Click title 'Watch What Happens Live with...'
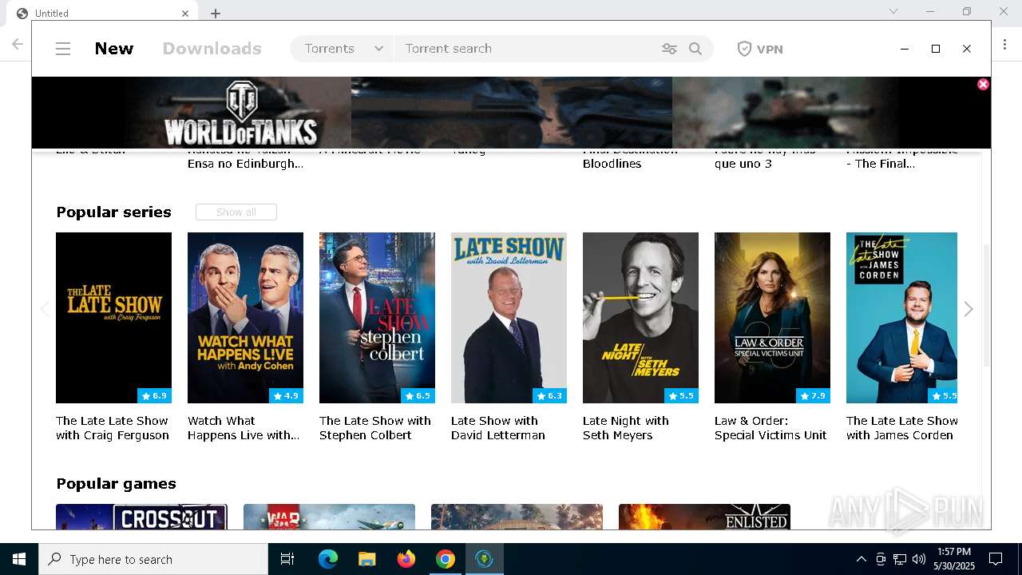This screenshot has width=1022, height=575. click(244, 428)
